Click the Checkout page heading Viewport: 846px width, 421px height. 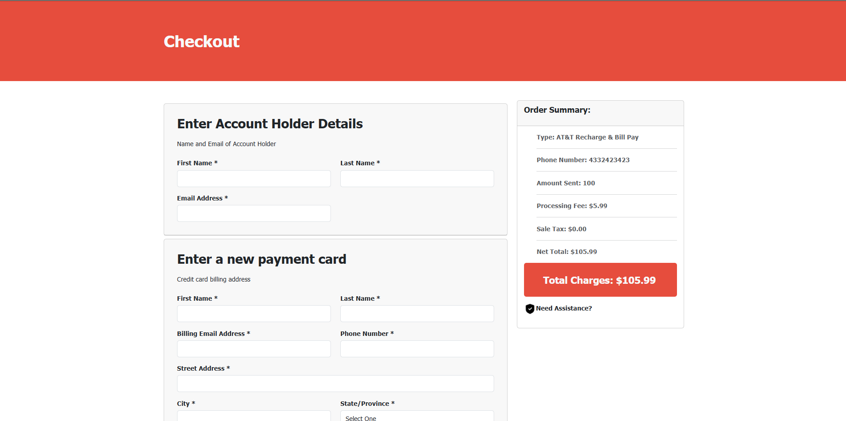[202, 41]
